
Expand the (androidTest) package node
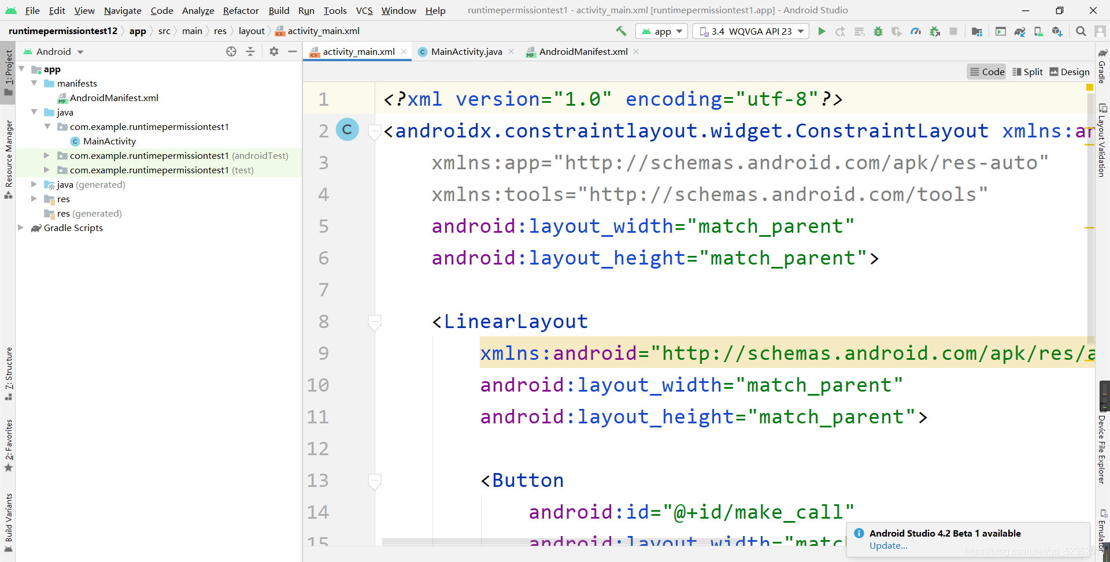click(47, 155)
